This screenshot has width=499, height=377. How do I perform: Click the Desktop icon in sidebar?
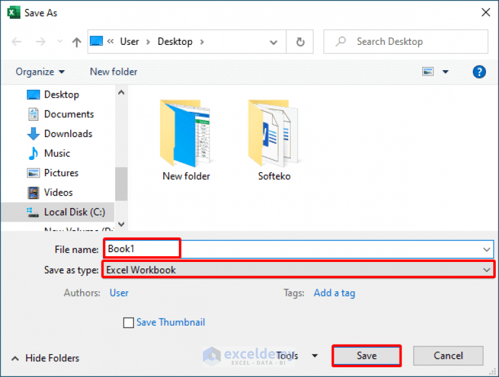[x=33, y=95]
